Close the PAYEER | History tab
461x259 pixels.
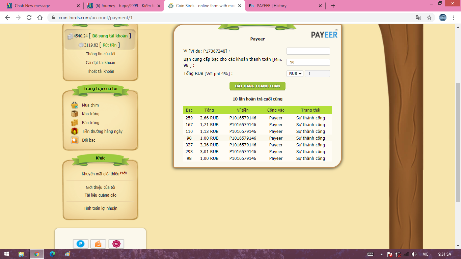tap(321, 6)
